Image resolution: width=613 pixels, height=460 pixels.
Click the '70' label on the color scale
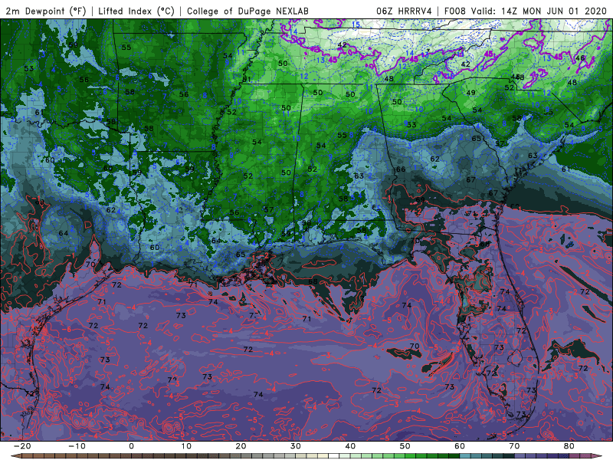tap(514, 446)
